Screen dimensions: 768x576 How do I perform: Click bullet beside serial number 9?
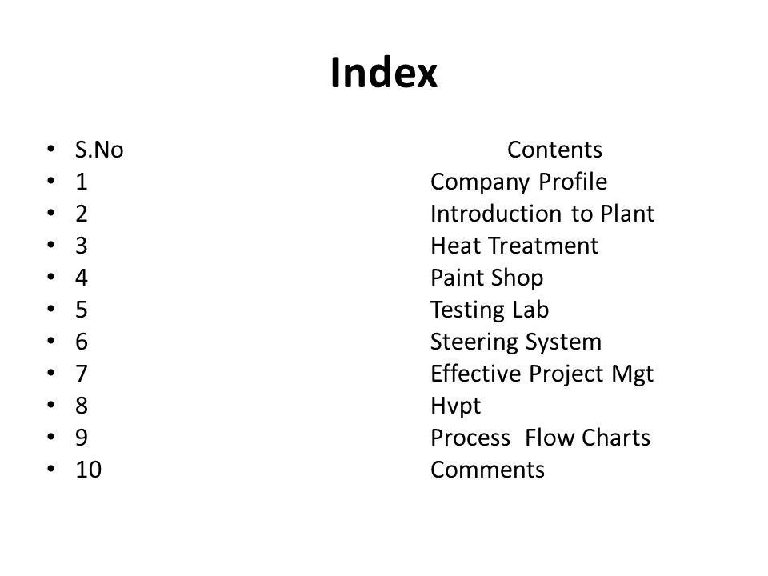pos(51,437)
